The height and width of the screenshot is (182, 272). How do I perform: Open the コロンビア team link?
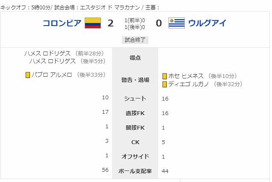(x=62, y=23)
